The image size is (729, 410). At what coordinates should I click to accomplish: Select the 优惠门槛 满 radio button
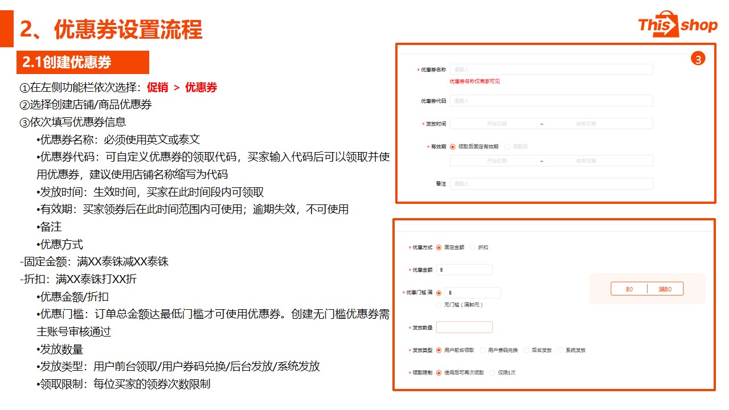coord(439,293)
